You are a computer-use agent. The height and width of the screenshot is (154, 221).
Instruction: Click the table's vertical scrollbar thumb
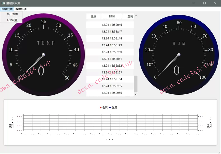136,84
